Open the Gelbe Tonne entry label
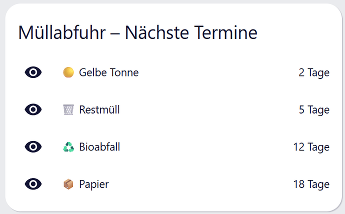The height and width of the screenshot is (214, 345). pyautogui.click(x=109, y=72)
